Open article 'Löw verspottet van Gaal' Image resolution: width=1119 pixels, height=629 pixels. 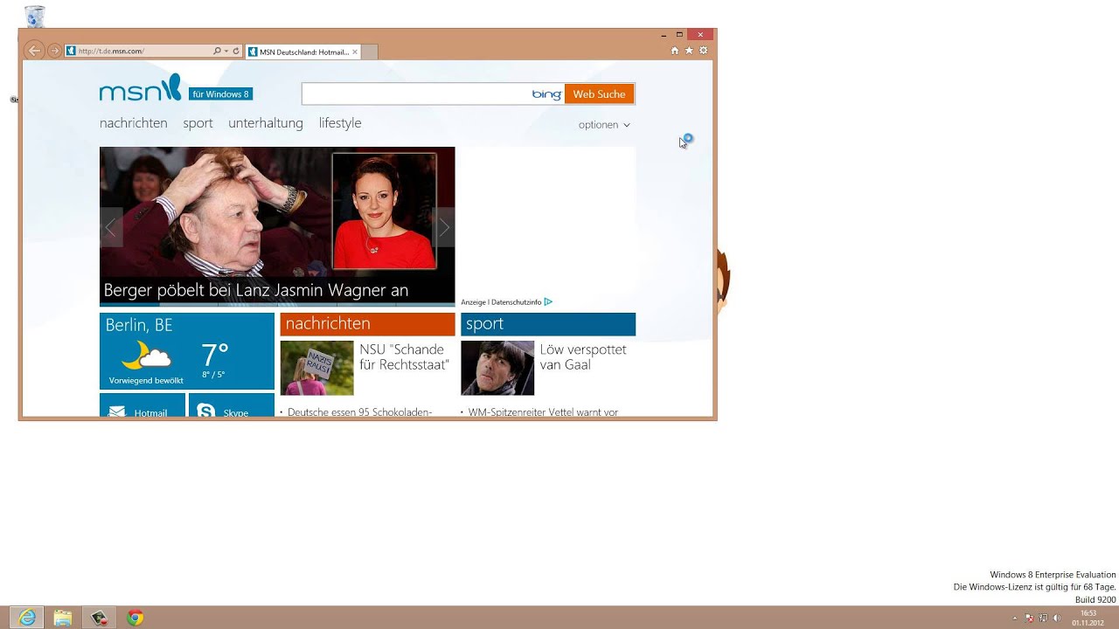(583, 357)
